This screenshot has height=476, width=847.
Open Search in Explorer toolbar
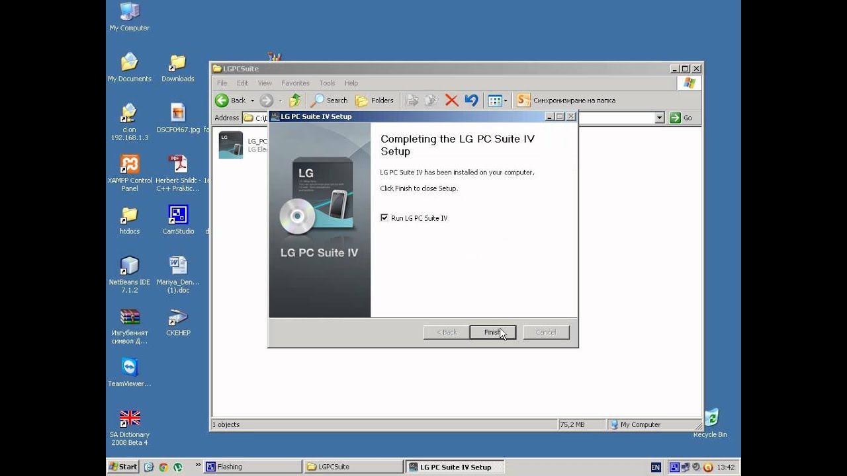(330, 100)
